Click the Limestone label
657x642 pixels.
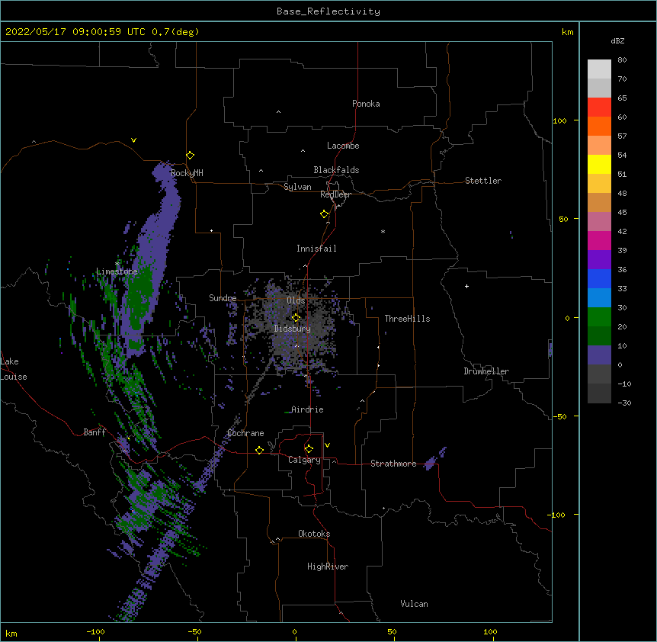[117, 271]
